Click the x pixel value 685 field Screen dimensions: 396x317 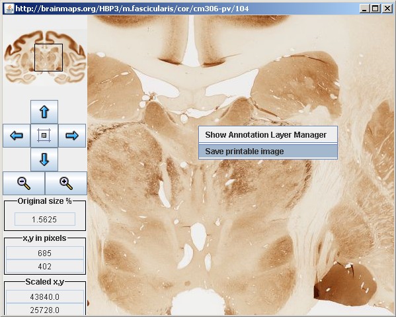pyautogui.click(x=45, y=253)
